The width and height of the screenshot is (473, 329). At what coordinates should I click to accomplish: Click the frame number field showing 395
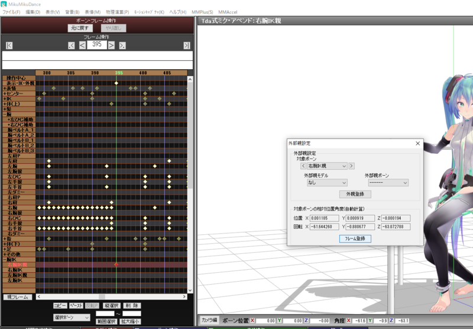pos(97,44)
